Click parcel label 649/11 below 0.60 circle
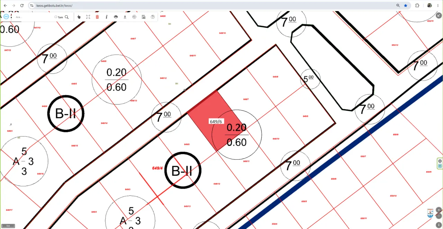This screenshot has height=229, width=443. click(246, 161)
